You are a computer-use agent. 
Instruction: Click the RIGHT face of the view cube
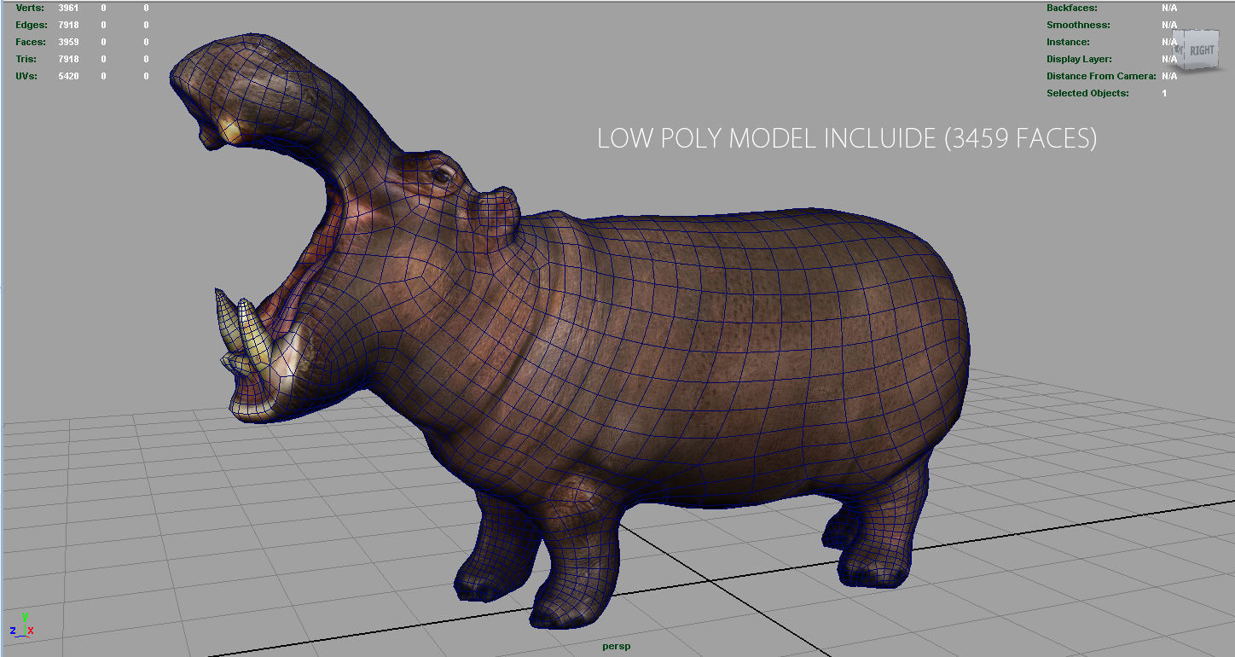tap(1201, 51)
